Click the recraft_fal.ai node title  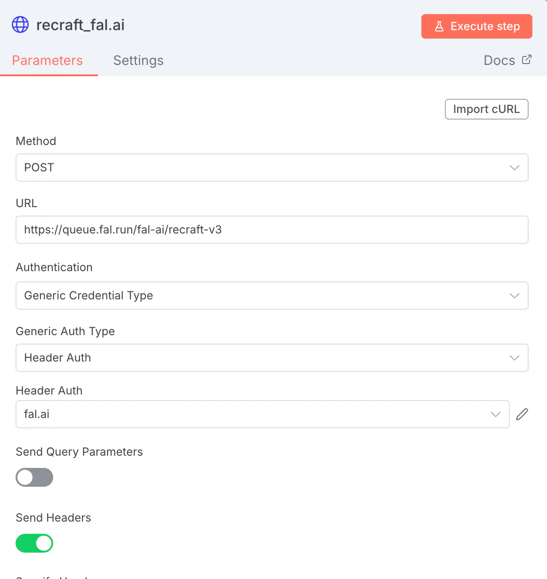pos(80,25)
